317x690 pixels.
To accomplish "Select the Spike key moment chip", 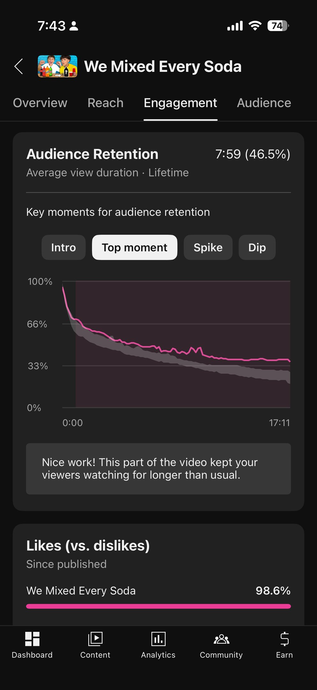I will click(x=208, y=248).
